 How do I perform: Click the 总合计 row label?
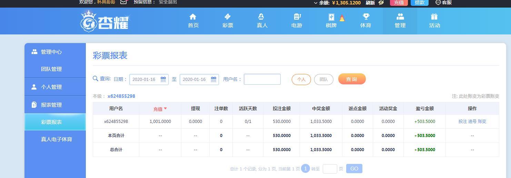click(116, 150)
